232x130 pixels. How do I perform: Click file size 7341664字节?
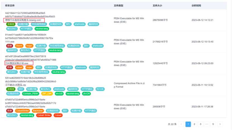click(x=160, y=85)
